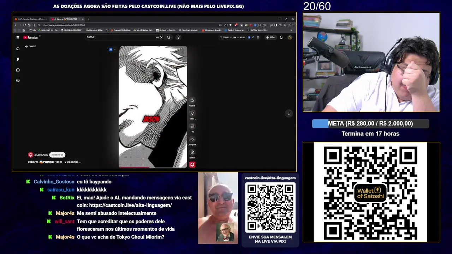Close the #shorts PORQUE 1000 tab

pyautogui.click(x=83, y=19)
